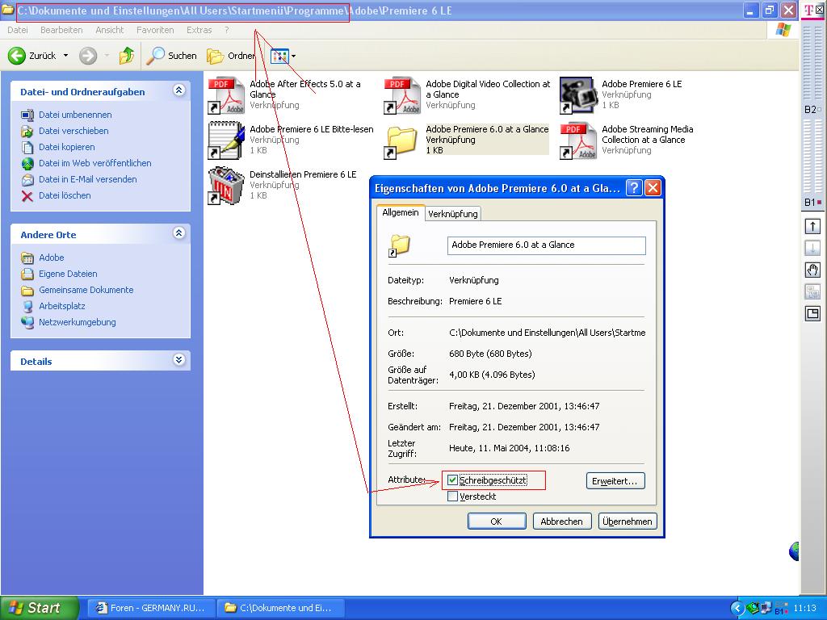Go back with the Zurück arrow icon
The width and height of the screenshot is (827, 620).
coord(17,56)
